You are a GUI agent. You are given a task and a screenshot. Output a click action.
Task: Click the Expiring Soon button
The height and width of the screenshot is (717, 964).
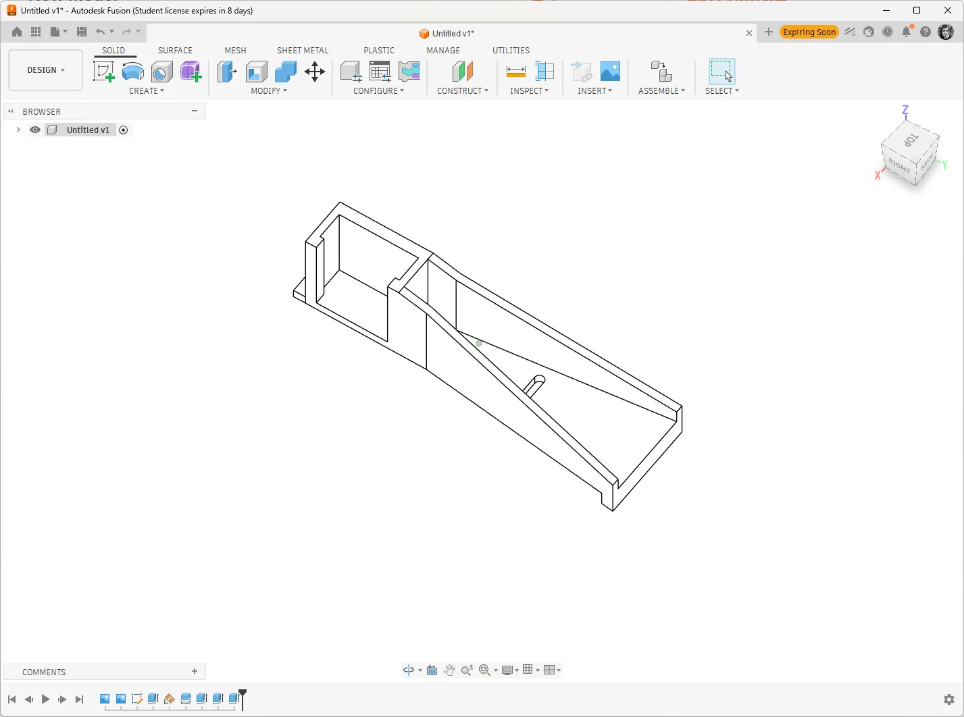(809, 32)
